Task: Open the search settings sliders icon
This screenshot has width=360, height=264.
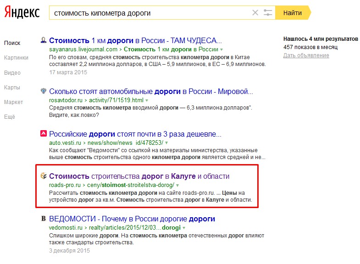Action: [268, 13]
